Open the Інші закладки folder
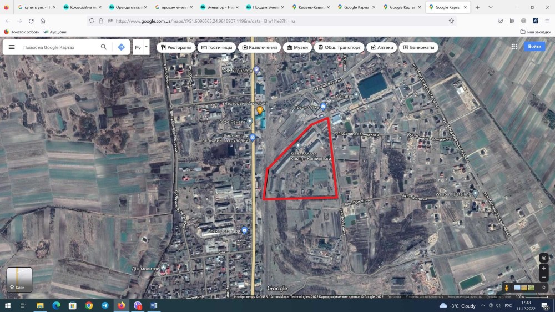Viewport: 555px width, 312px height. (x=536, y=32)
